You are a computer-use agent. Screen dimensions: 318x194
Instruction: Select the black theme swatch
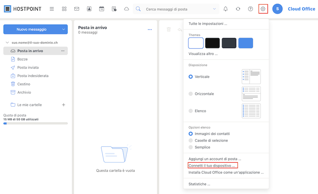[x=212, y=43]
